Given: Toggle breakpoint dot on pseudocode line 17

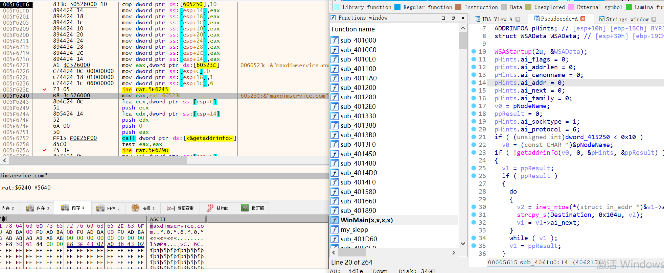Looking at the screenshot, I should 474,106.
